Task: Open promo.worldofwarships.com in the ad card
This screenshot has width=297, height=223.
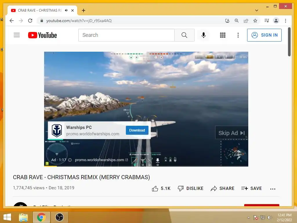Action: pyautogui.click(x=93, y=134)
